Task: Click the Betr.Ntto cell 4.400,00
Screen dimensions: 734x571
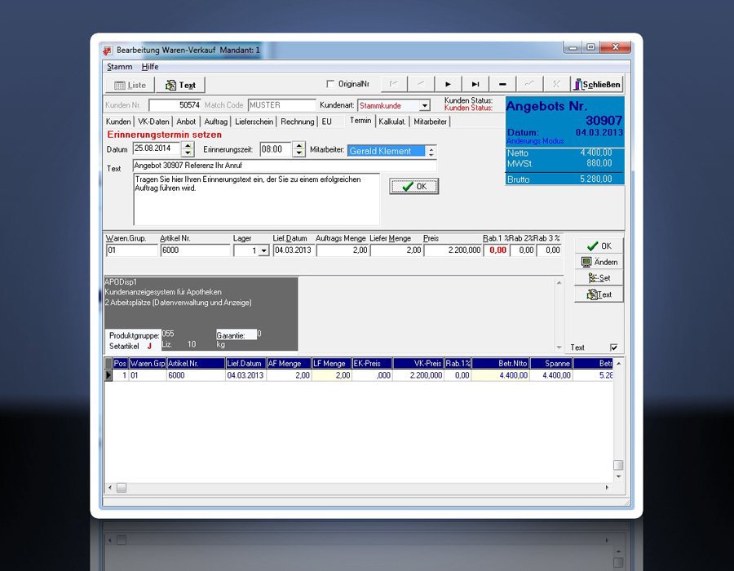Action: coord(500,375)
